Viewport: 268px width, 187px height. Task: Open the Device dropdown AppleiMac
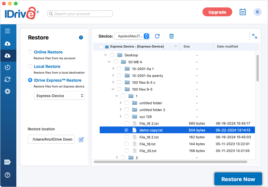pyautogui.click(x=132, y=36)
